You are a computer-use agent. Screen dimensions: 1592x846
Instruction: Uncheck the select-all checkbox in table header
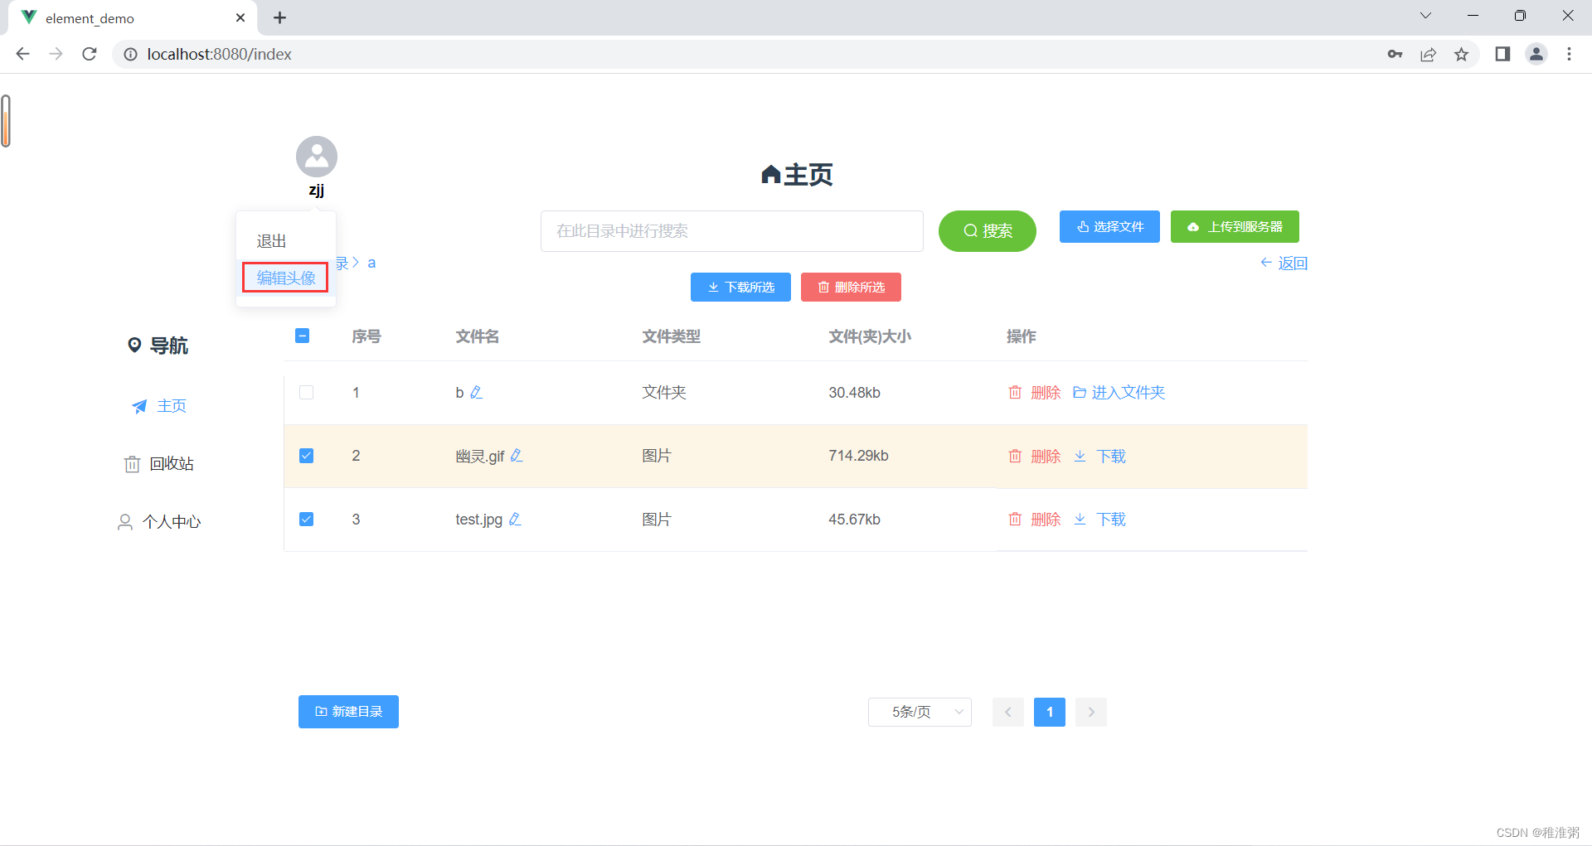[303, 336]
